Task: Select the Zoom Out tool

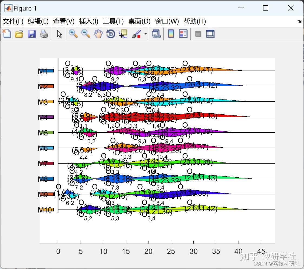Action: (x=85, y=34)
